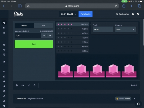Go back with Safari back arrow
Screen dimensions: 144x108
[4, 6]
